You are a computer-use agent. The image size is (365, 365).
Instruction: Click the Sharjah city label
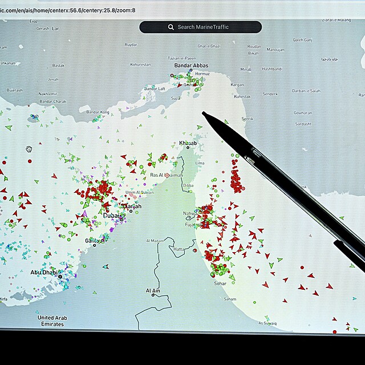131,206
